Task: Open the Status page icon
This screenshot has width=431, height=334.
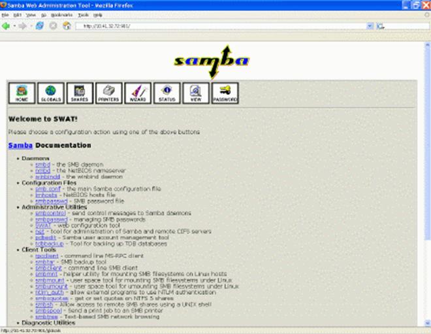Action: 167,93
